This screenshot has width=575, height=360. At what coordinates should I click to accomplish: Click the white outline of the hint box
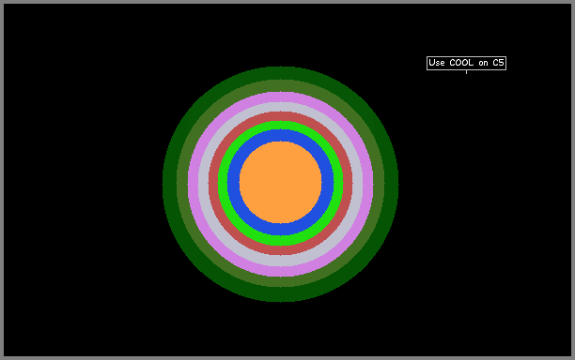[466, 56]
